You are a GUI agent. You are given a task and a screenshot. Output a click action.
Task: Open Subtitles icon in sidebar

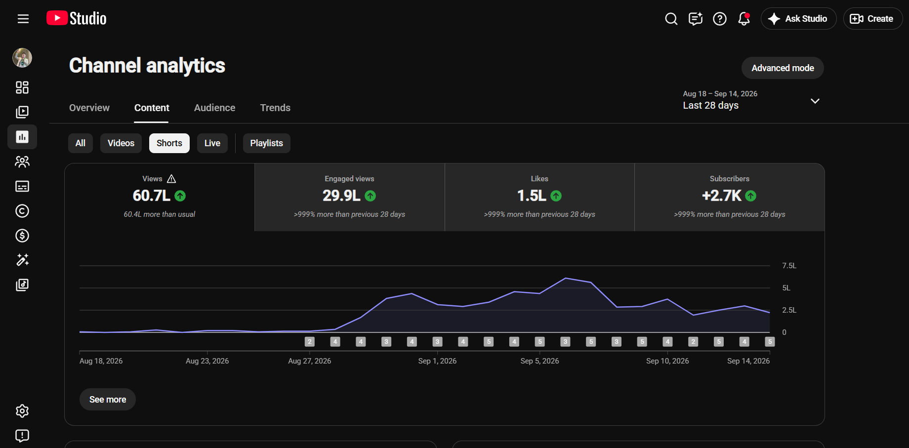pyautogui.click(x=22, y=186)
